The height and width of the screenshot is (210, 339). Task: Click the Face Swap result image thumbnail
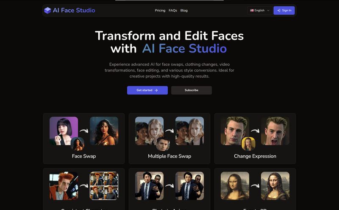104,131
